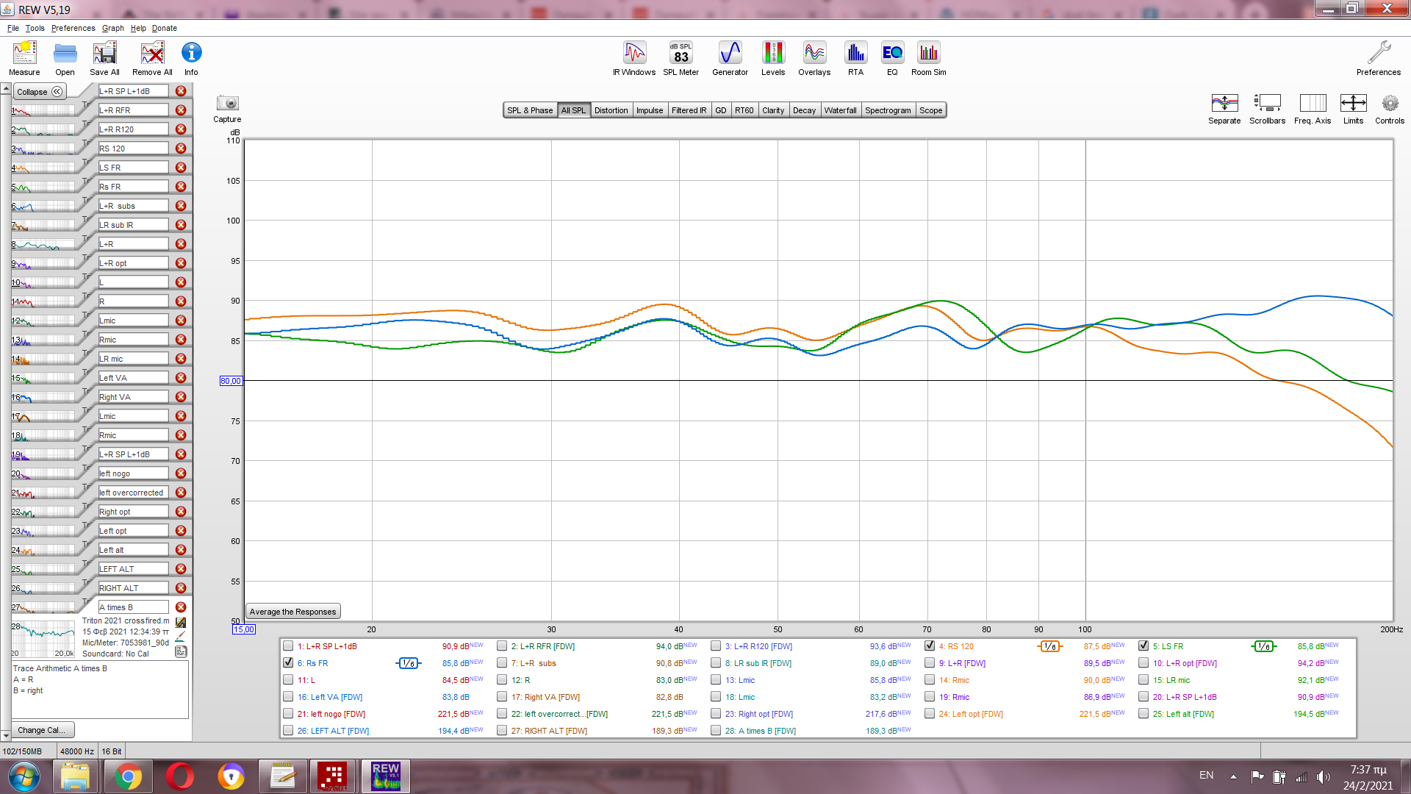The image size is (1411, 794).
Task: Enable trace 20: L+R SP L+1dB checkbox
Action: (1143, 697)
